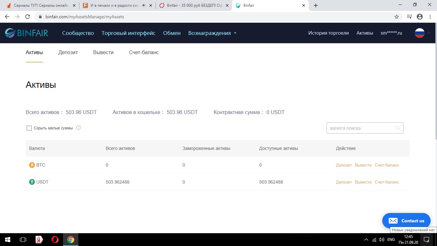This screenshot has width=437, height=246.
Task: Open Активы in the top header
Action: click(365, 33)
